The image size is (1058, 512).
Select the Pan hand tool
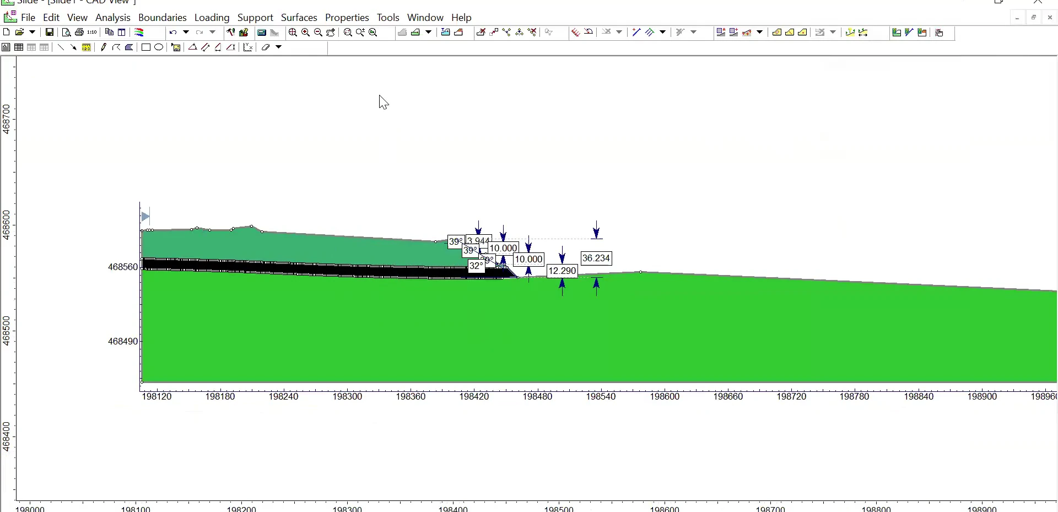pyautogui.click(x=331, y=33)
